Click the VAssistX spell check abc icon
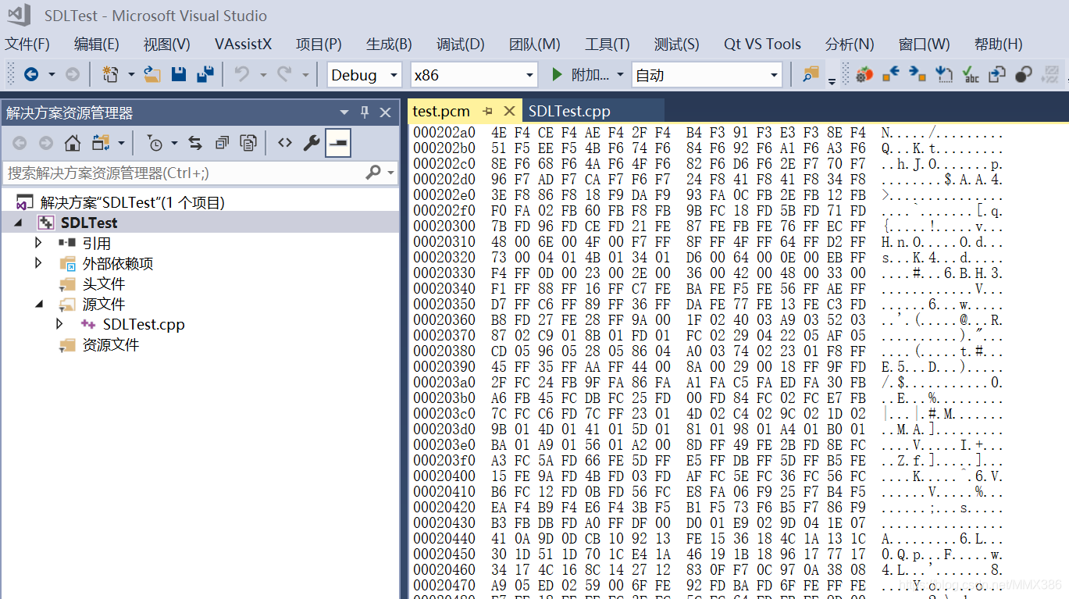The height and width of the screenshot is (599, 1069). (x=971, y=74)
